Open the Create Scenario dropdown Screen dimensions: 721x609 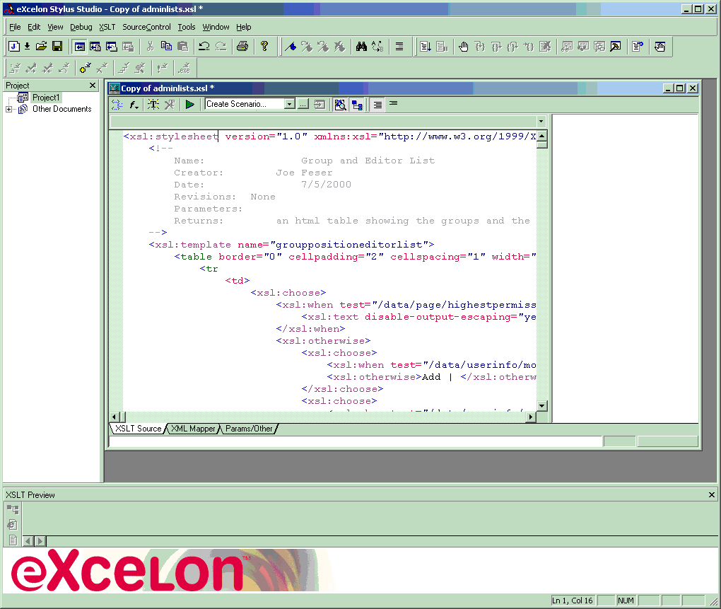(x=289, y=105)
